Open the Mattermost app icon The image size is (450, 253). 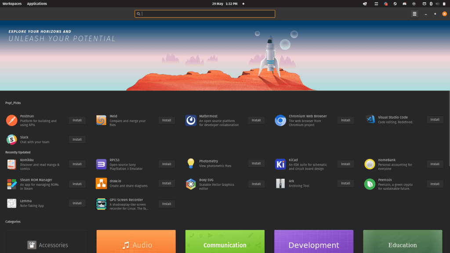(191, 120)
